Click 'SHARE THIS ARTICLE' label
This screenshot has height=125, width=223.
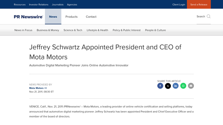point(169,81)
